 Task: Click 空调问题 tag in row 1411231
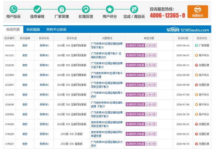click(151, 55)
